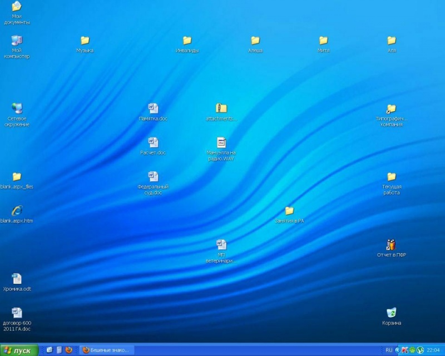445x356 pixels.
Task: Select the Федеральный суд.doc document
Action: pyautogui.click(x=153, y=177)
